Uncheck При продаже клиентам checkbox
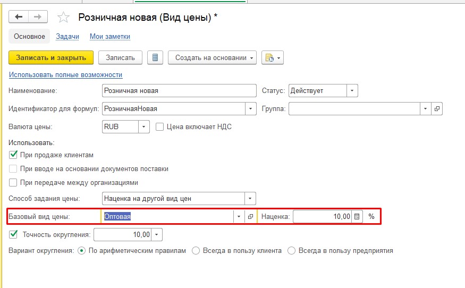 [13, 155]
